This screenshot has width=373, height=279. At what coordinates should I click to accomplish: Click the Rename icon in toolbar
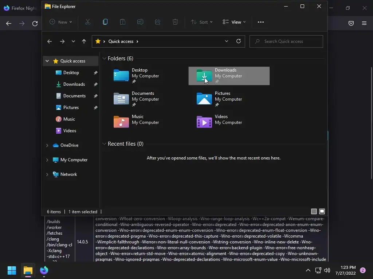click(140, 22)
